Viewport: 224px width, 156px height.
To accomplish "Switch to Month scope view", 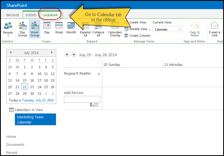I will 71,28.
